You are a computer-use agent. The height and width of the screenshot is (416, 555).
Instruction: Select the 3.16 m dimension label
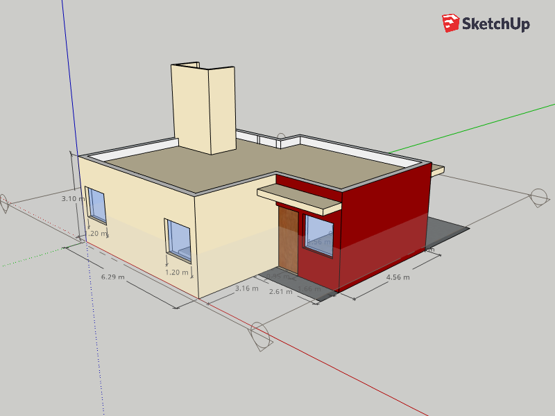(x=247, y=288)
